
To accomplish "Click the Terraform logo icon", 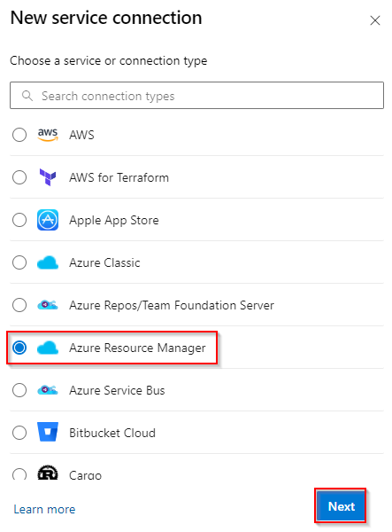I will pyautogui.click(x=48, y=177).
